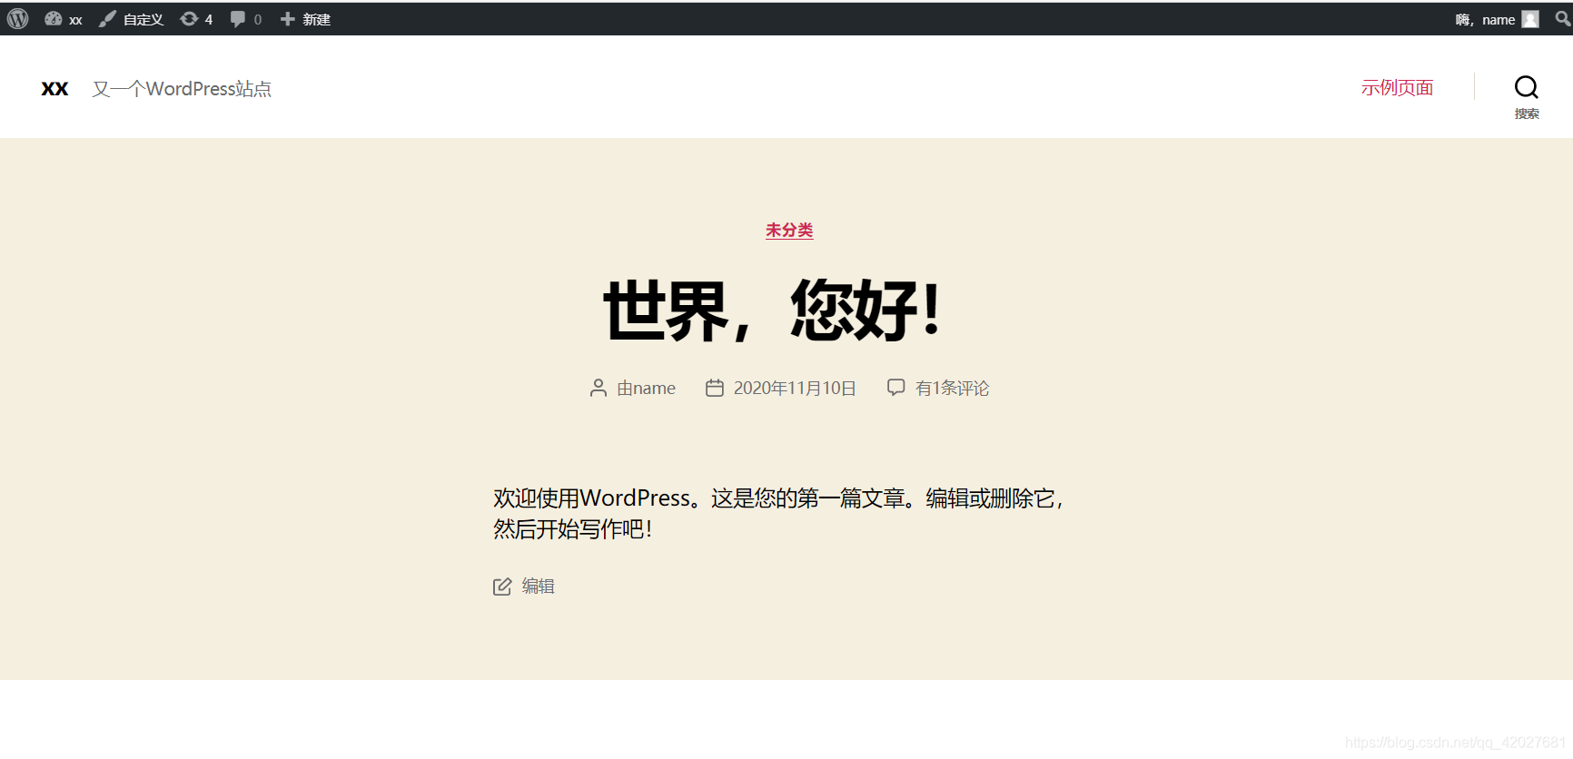1573x759 pixels.
Task: Click the plus icon for 新建
Action: click(x=288, y=19)
